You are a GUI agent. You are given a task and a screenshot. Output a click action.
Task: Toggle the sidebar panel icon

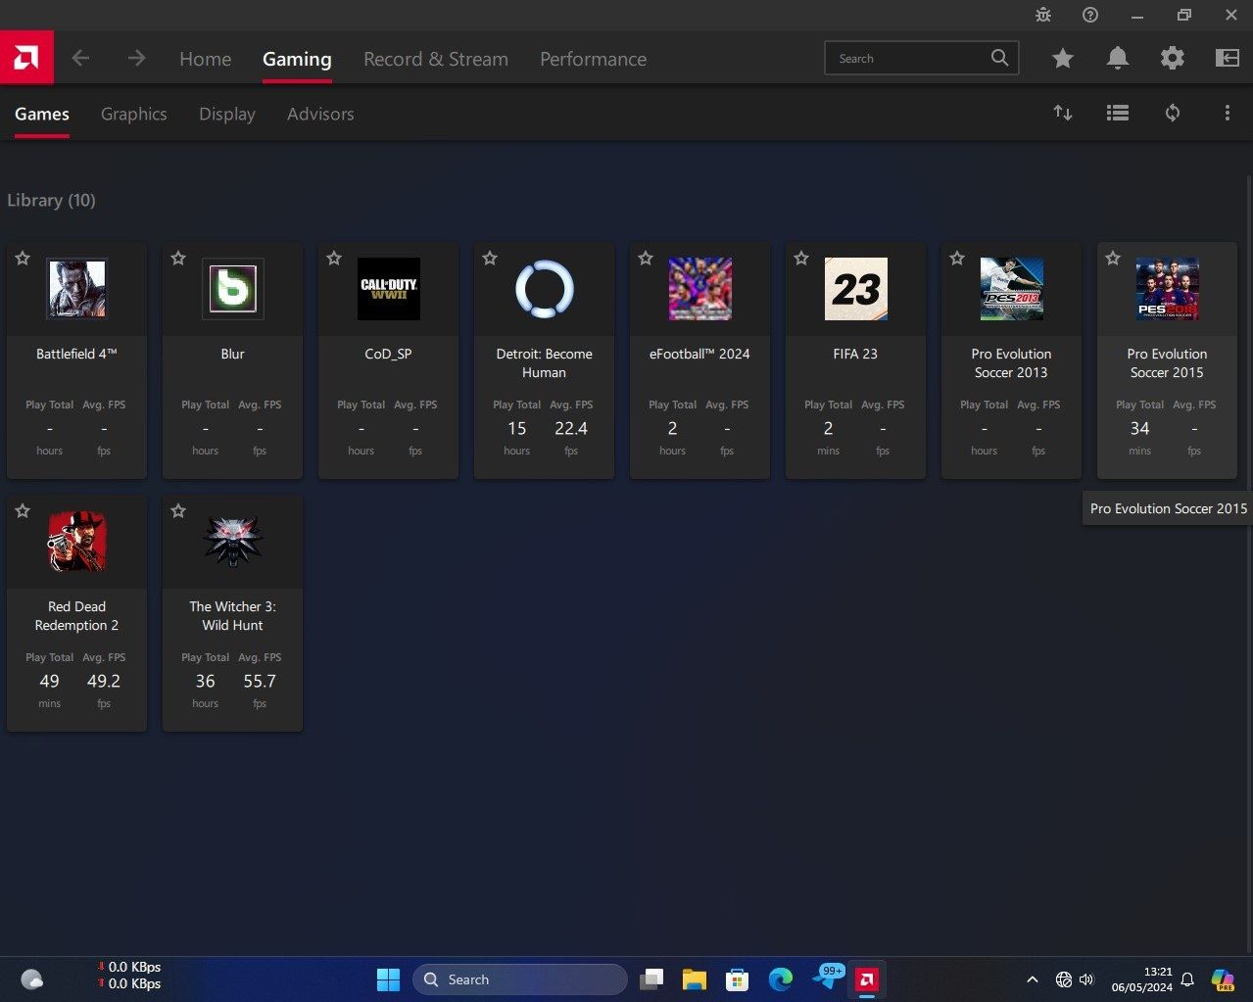[1228, 59]
